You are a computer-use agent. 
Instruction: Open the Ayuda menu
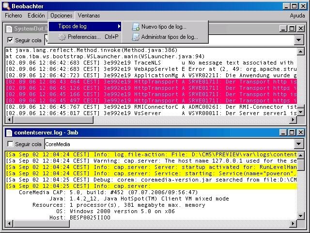[297, 16]
